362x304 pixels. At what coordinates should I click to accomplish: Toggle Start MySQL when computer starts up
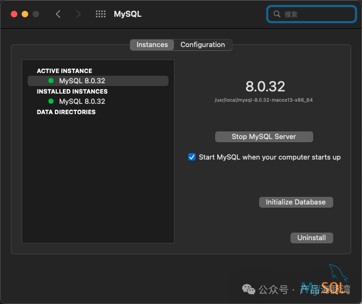[192, 157]
